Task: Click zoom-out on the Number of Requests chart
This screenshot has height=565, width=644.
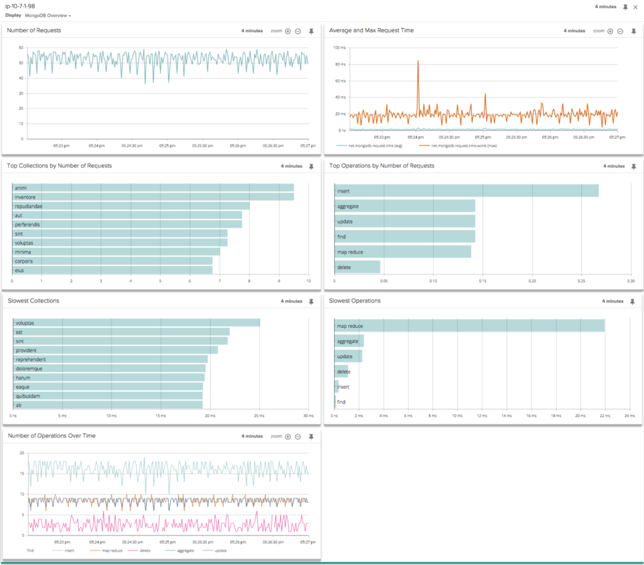Action: click(298, 30)
